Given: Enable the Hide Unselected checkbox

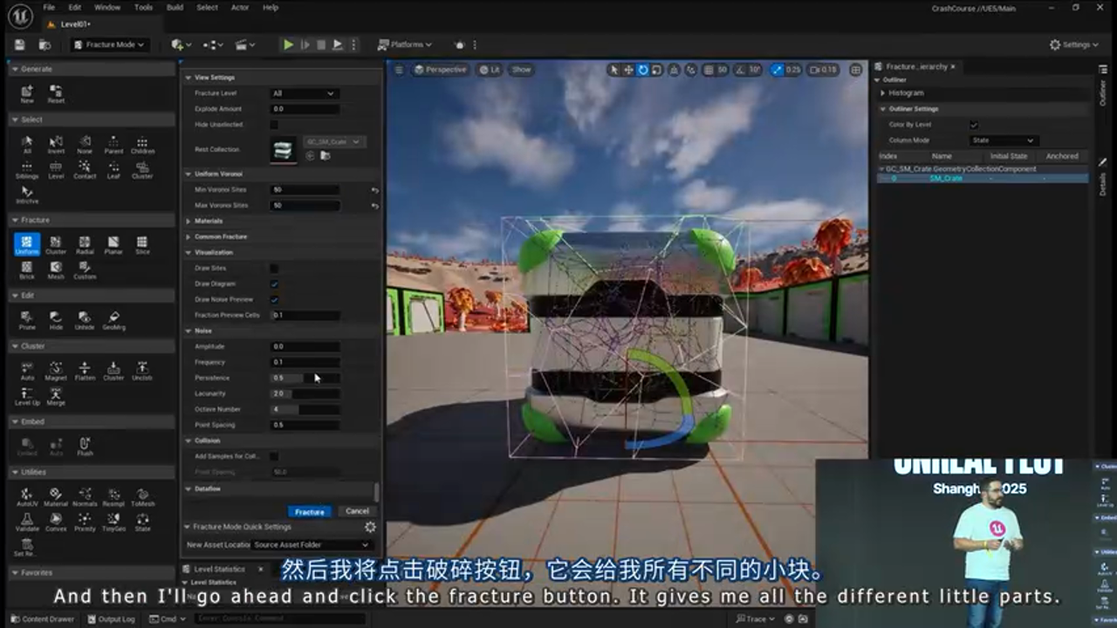Looking at the screenshot, I should click(x=273, y=124).
